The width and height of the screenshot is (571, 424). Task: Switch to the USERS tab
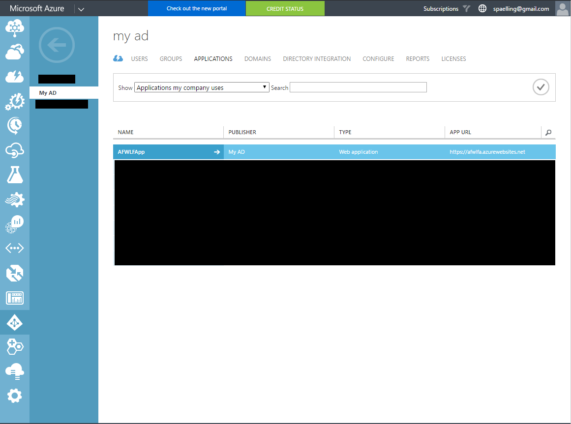(140, 59)
